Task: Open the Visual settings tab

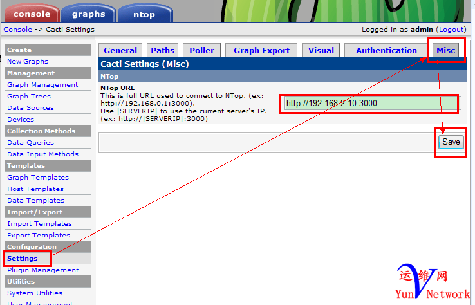Action: click(x=321, y=50)
